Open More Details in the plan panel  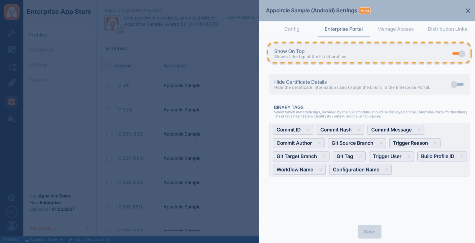click(43, 228)
